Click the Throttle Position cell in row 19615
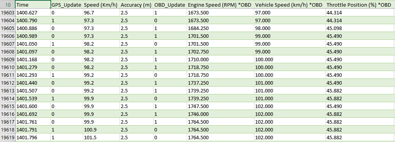Viewport: 395px width, 142px height. pyautogui.click(x=360, y=106)
